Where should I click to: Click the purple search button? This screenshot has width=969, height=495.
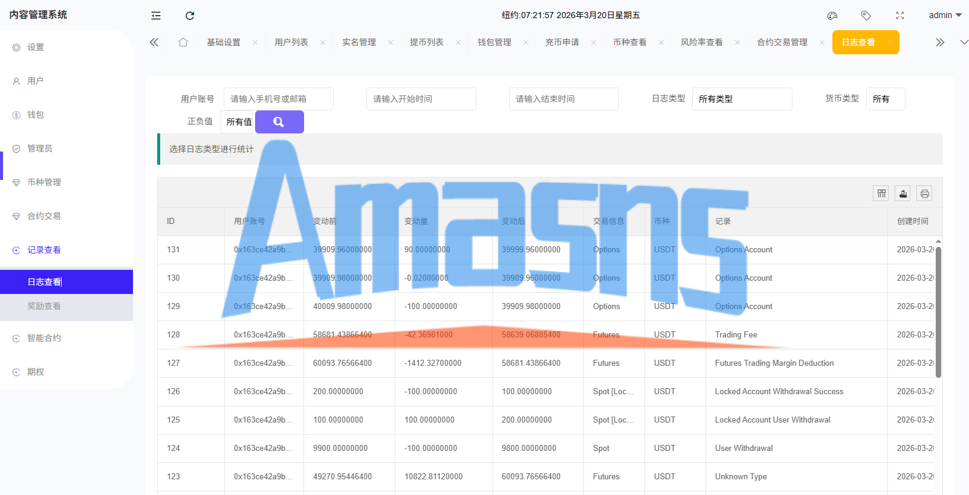(279, 122)
